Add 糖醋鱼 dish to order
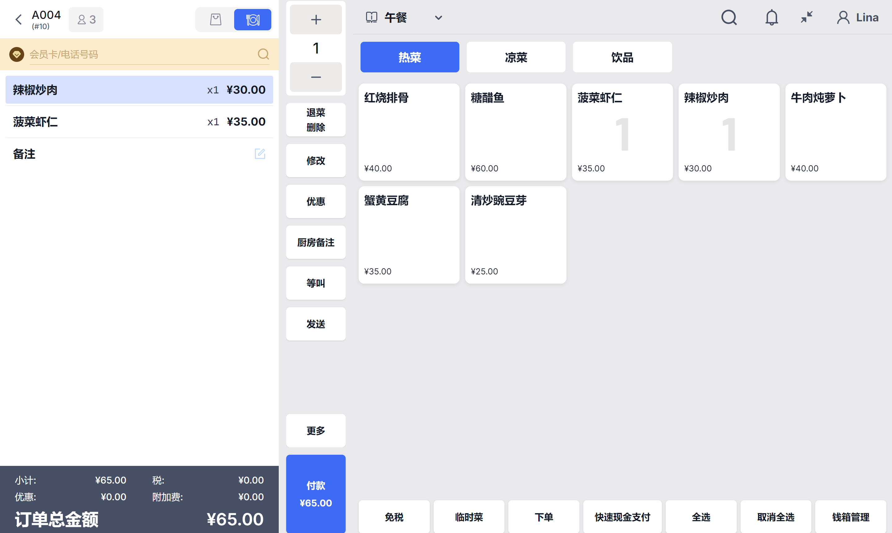Viewport: 892px width, 533px height. coord(516,132)
